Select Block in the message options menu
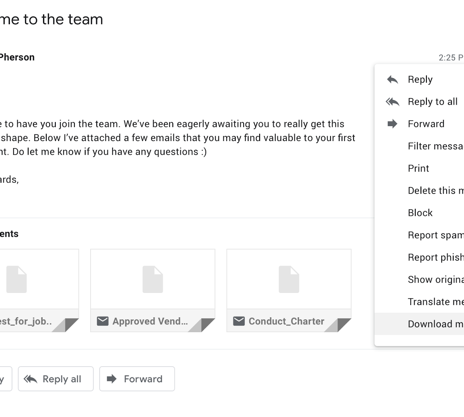Screen dimensions: 464x417 [420, 213]
